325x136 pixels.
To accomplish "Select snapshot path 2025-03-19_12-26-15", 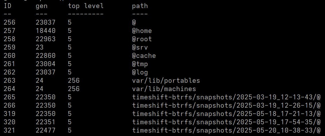I will pos(226,105).
